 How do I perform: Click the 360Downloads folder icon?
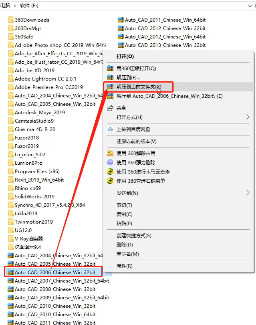coord(11,20)
